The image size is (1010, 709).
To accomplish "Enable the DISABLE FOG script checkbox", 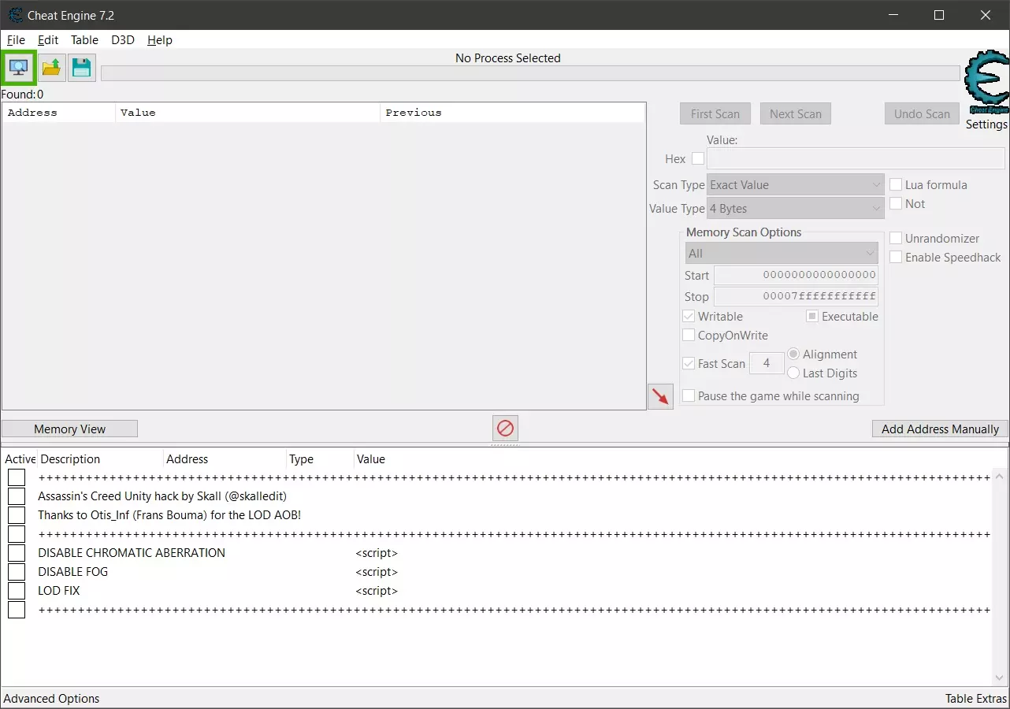I will click(17, 572).
